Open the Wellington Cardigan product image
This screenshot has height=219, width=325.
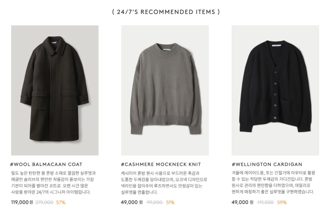click(275, 90)
